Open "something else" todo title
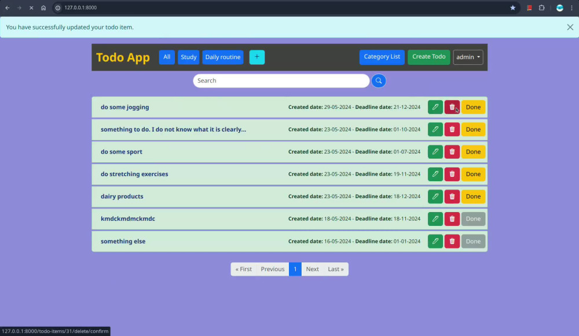The width and height of the screenshot is (579, 336). (x=123, y=242)
